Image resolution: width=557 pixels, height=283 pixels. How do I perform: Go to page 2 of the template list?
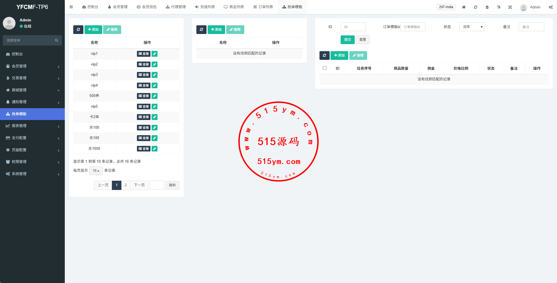tap(126, 185)
